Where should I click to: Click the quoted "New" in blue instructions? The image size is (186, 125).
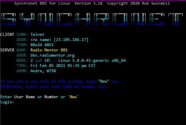[x=103, y=81]
